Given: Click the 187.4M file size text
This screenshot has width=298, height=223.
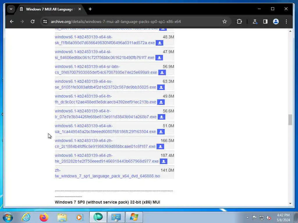Looking at the screenshot, I should click(x=167, y=155).
